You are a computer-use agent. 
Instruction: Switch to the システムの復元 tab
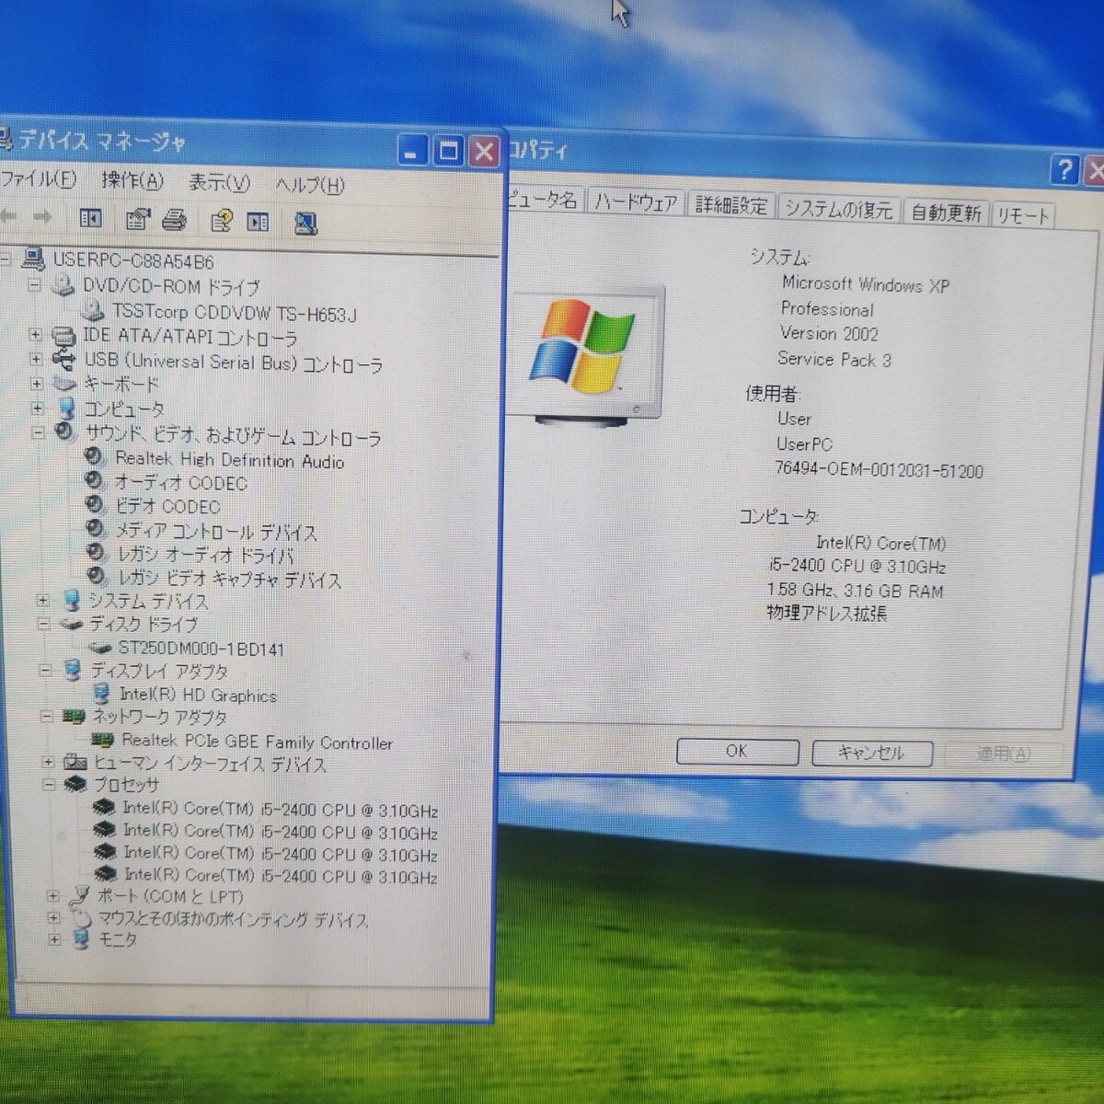(839, 210)
